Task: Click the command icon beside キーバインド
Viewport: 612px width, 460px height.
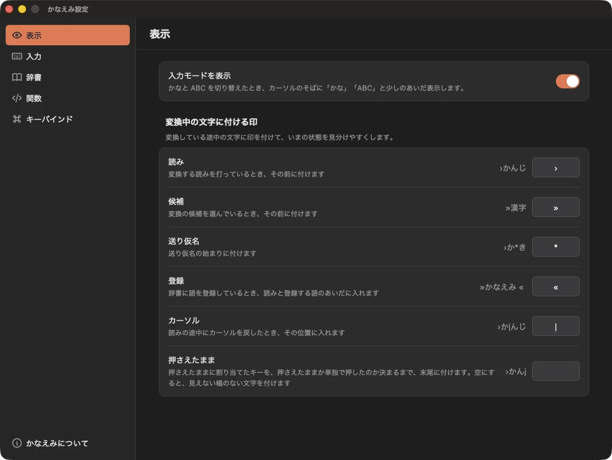Action: [x=17, y=119]
